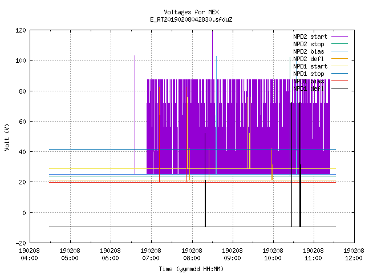Click the dark blue NPD1 stop legend line sample

(339, 74)
